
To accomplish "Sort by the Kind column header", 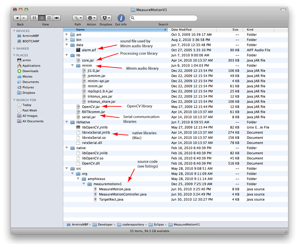I will [x=258, y=30].
